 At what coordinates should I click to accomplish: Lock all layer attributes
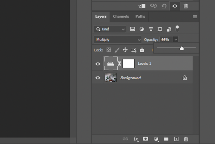[142, 50]
